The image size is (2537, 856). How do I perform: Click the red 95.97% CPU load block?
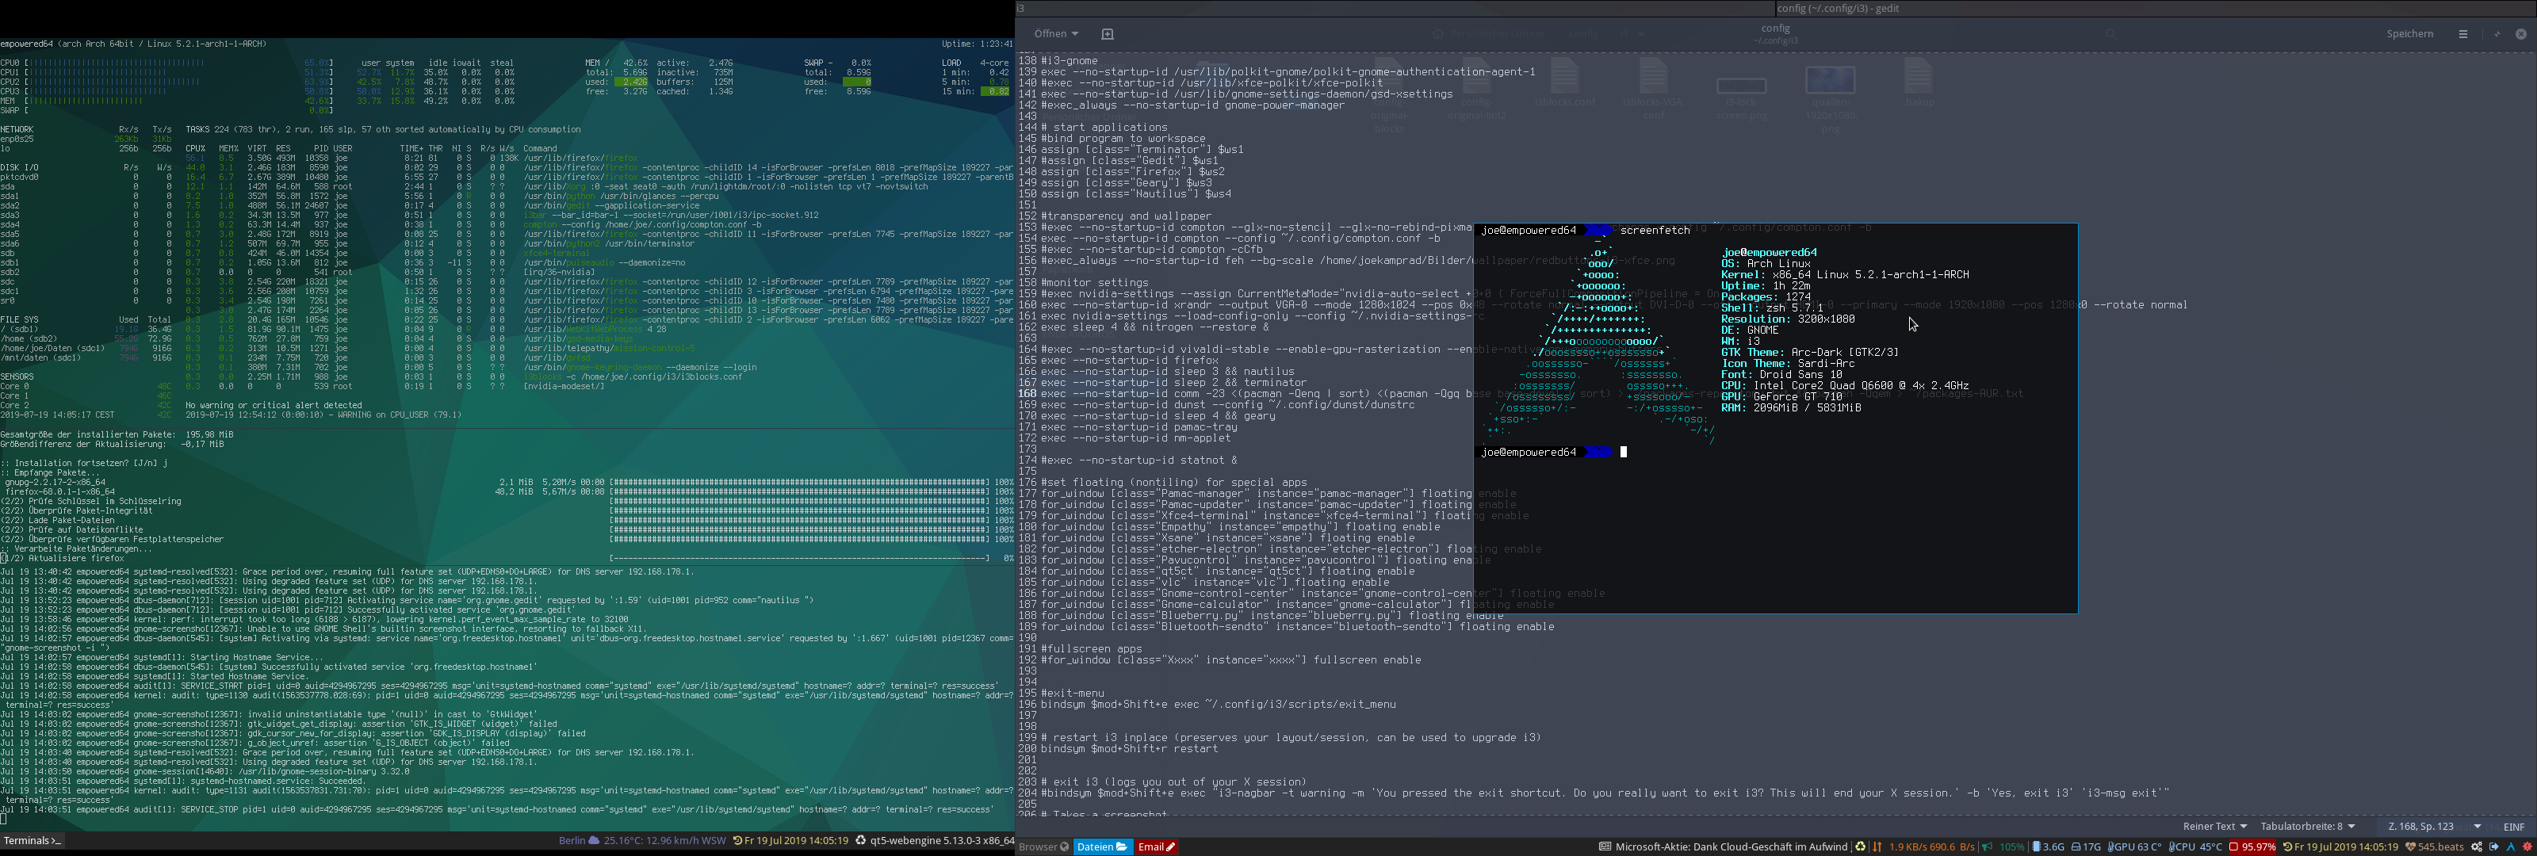point(2253,847)
